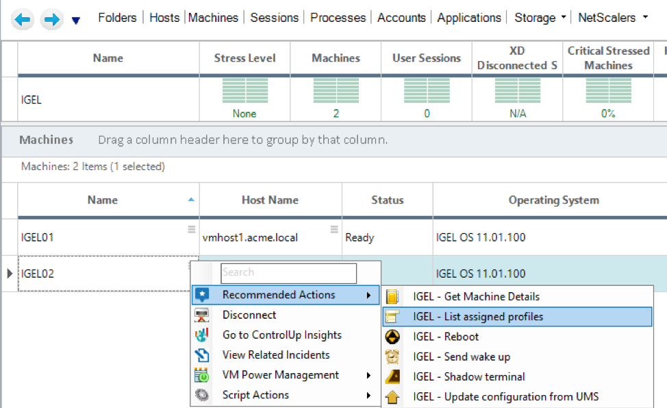The height and width of the screenshot is (408, 667).
Task: Select the IGEL folder row
Action: point(108,99)
